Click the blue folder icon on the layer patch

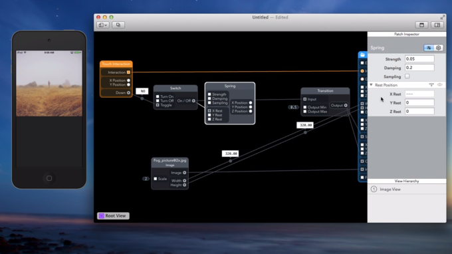pos(362,55)
